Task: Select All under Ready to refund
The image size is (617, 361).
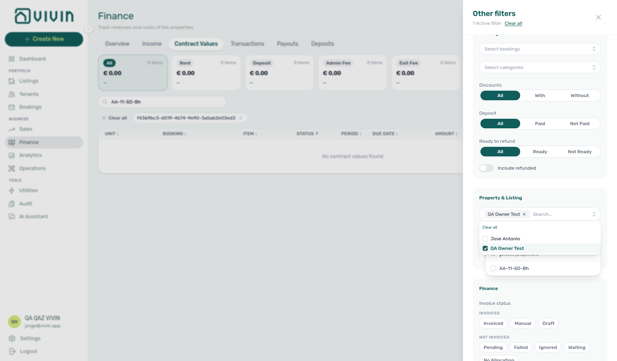Action: pos(500,152)
